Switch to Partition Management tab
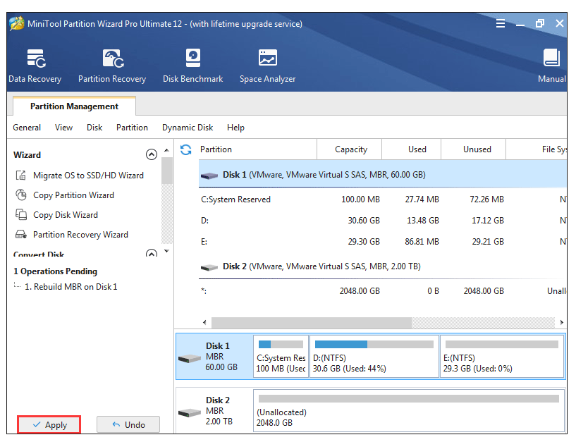Screen dimensions: 576x442 (x=74, y=106)
